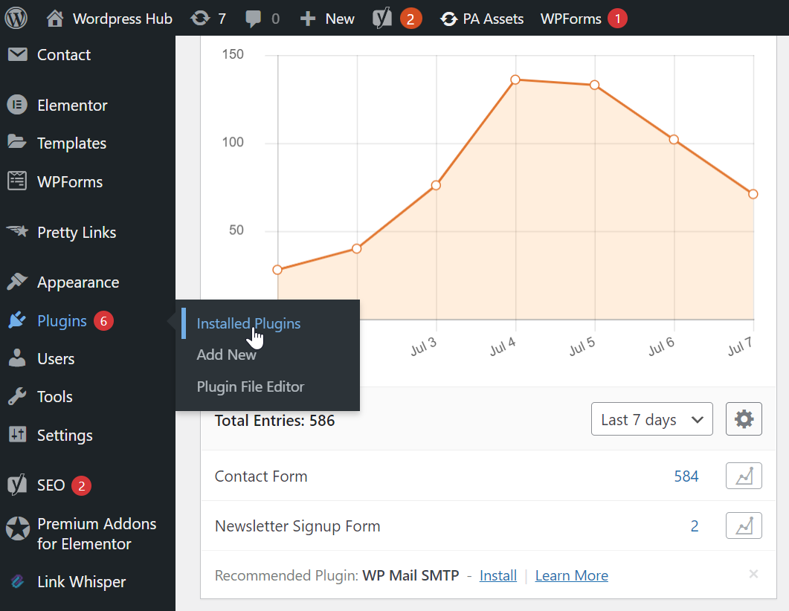789x611 pixels.
Task: Open Plugins menu label
Action: pos(62,321)
